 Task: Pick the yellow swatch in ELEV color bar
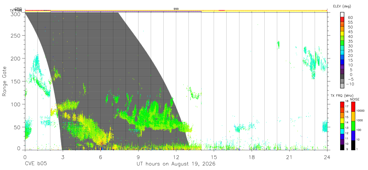coord(342,34)
